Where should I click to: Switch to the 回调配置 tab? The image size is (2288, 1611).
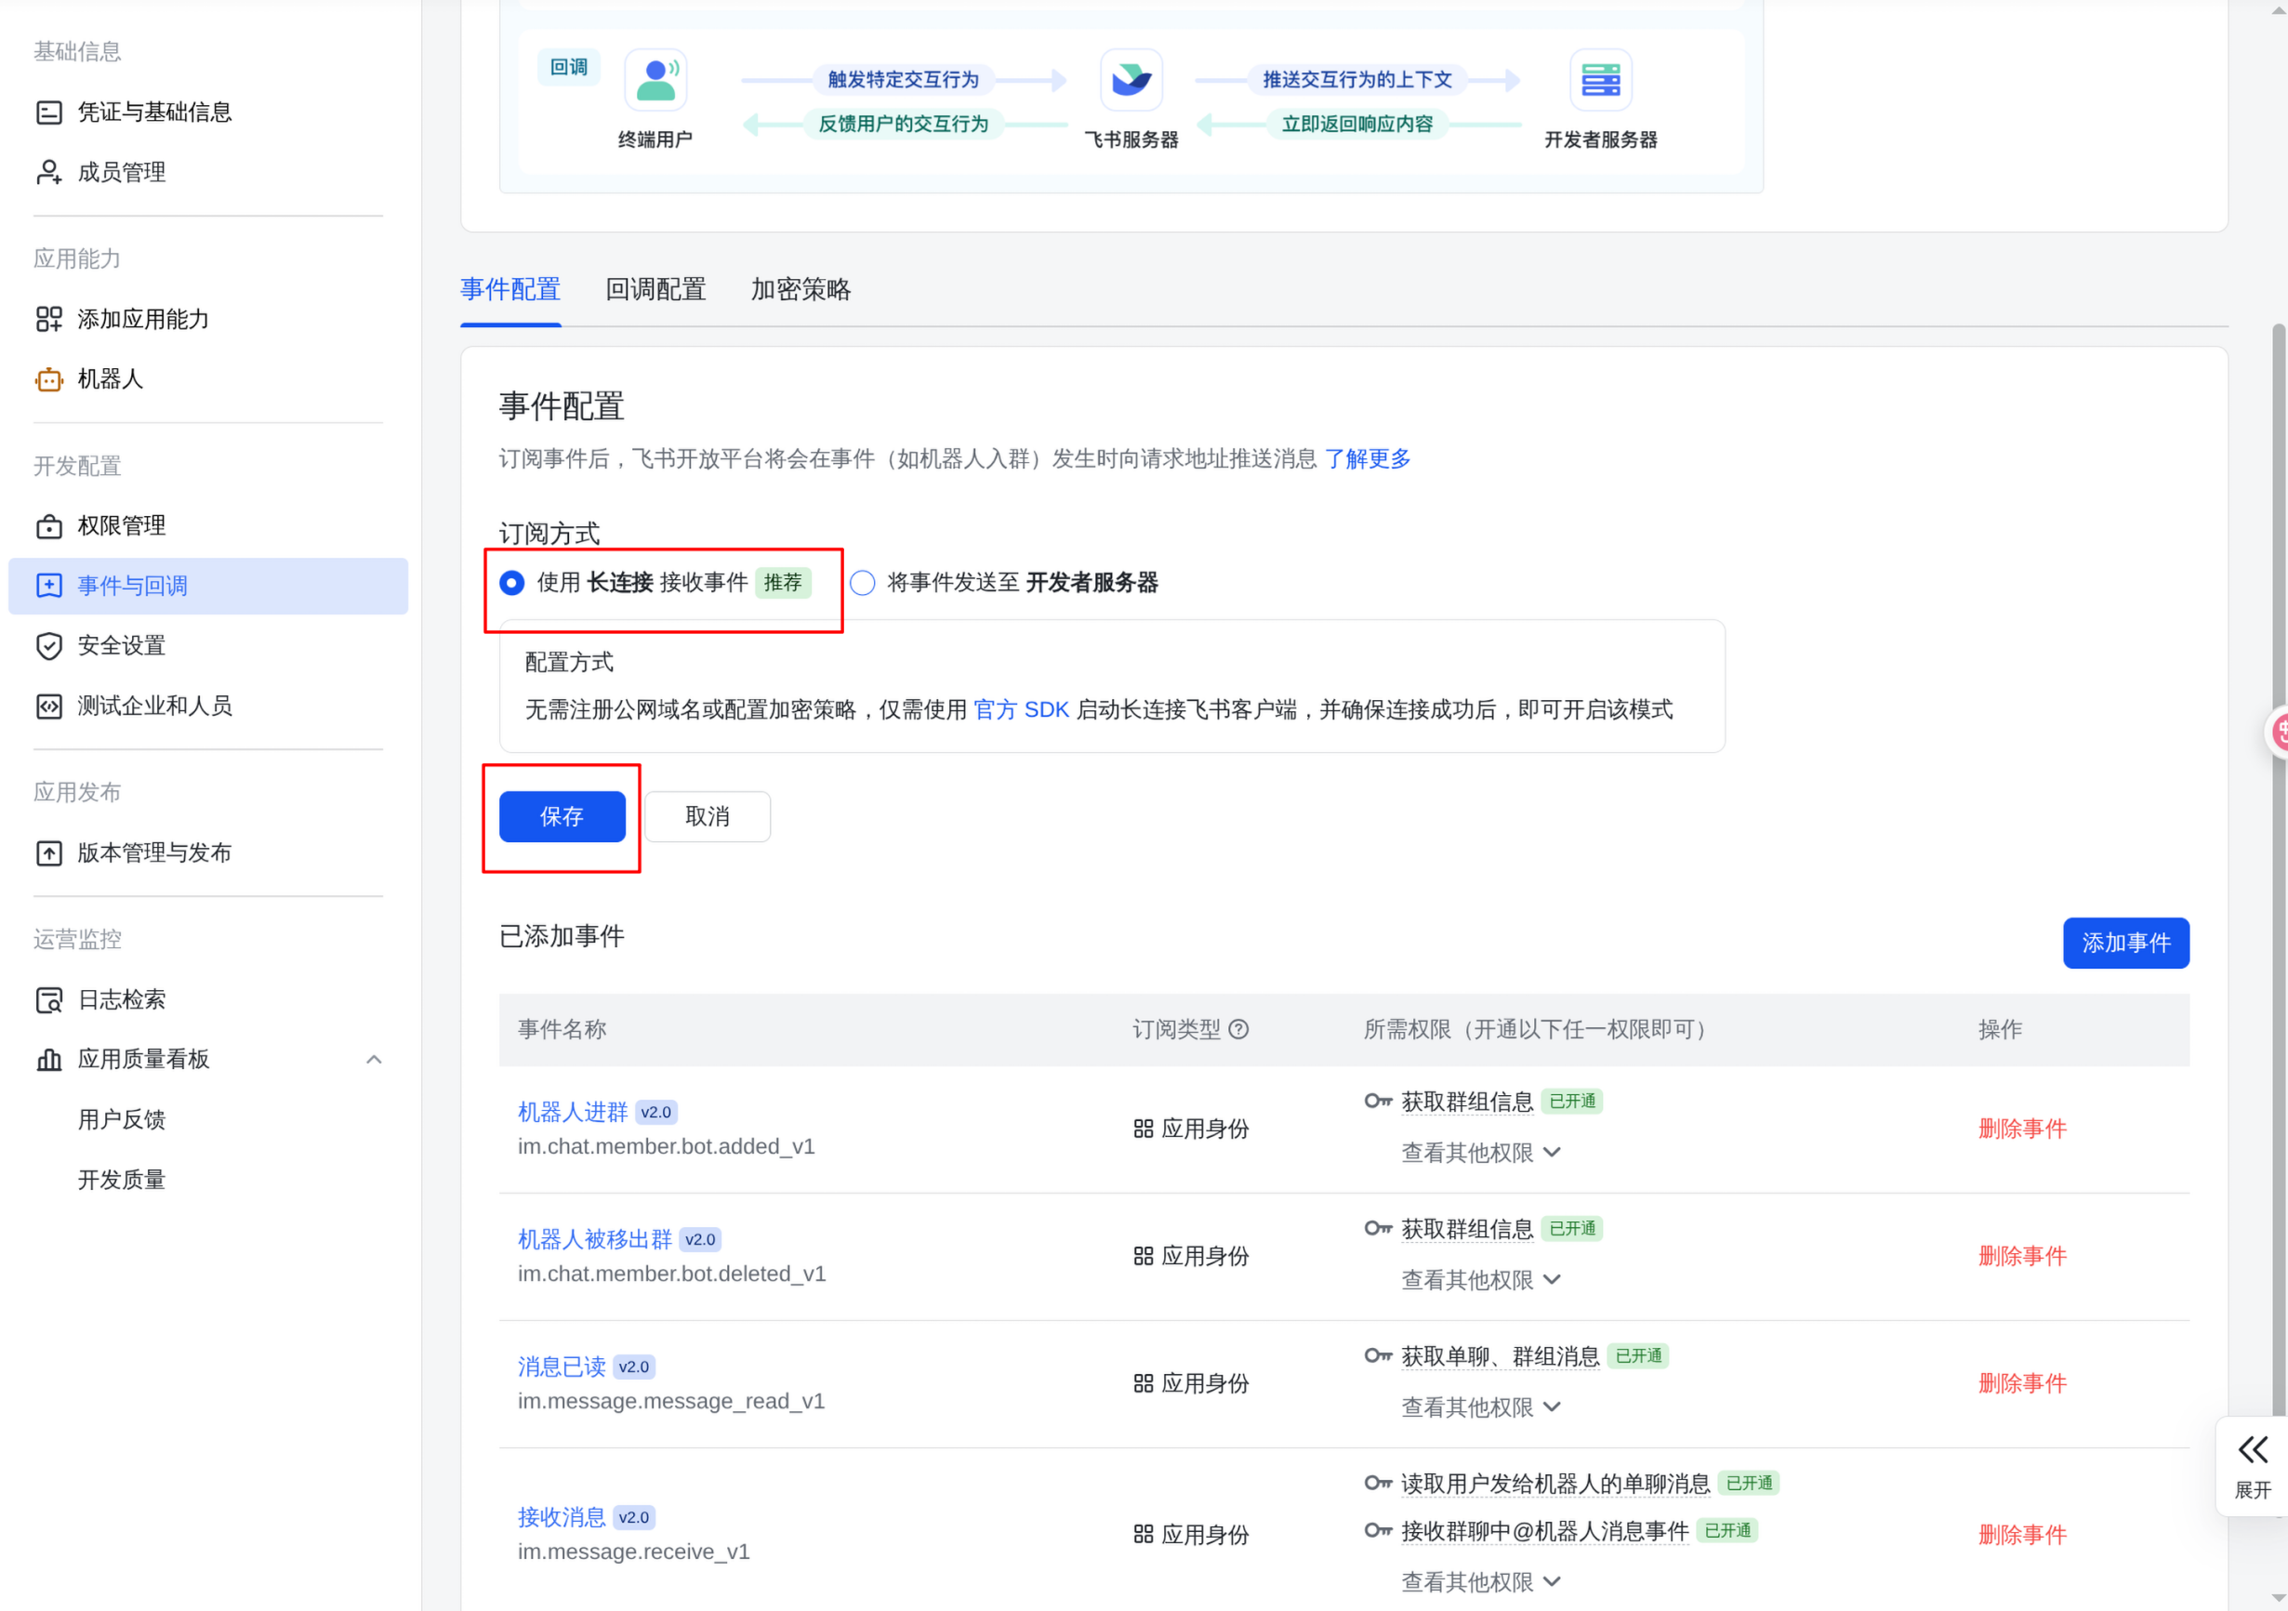tap(655, 290)
